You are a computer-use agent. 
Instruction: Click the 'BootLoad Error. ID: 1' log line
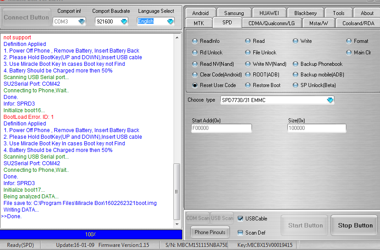click(x=29, y=117)
